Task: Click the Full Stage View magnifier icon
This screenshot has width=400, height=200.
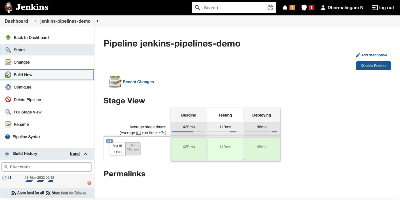Action: pyautogui.click(x=8, y=112)
